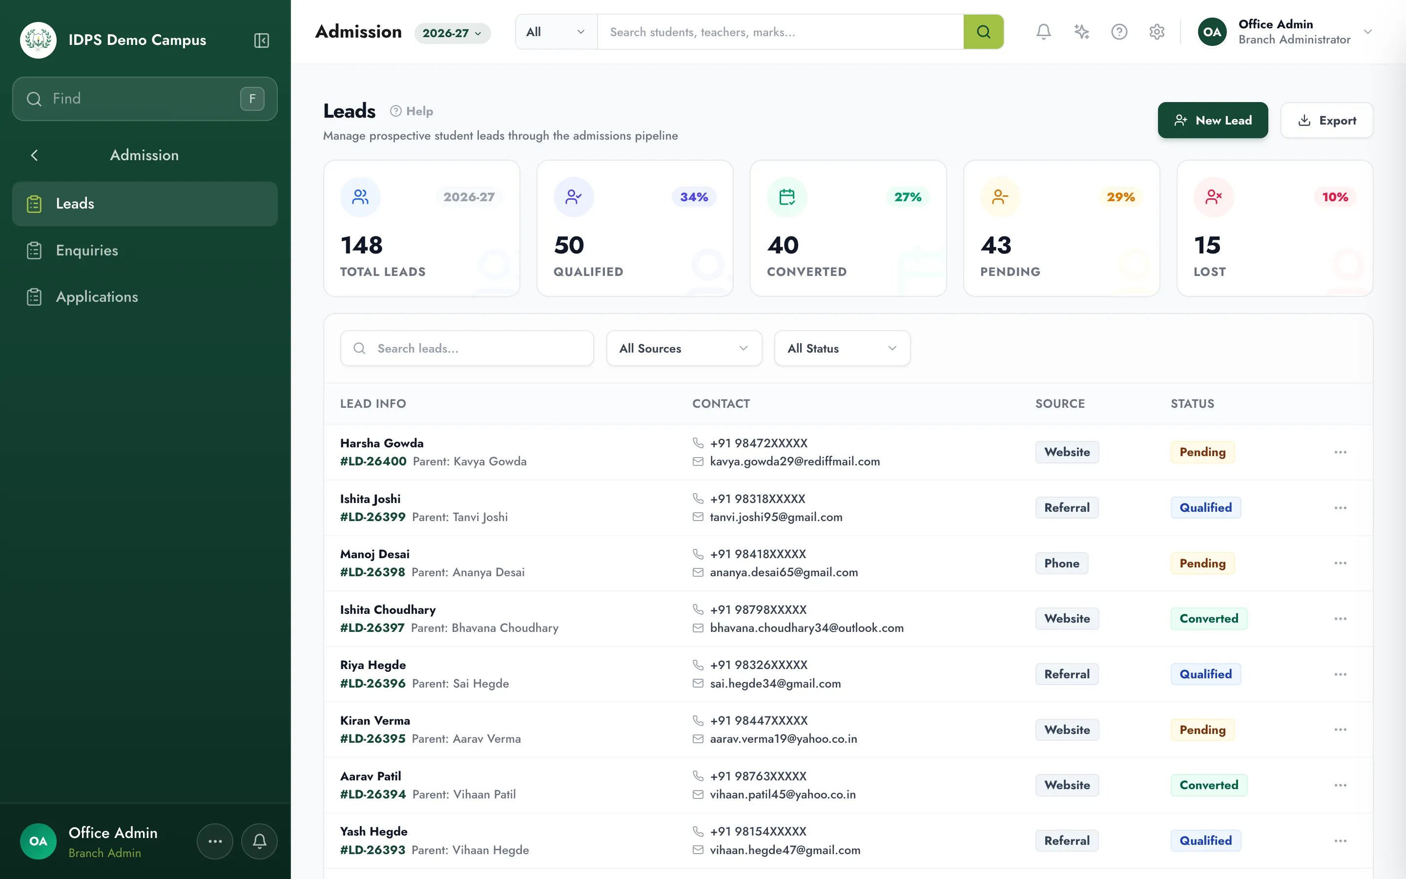Screen dimensions: 1406x879
Task: Click email bhavana.choudhary34@outlook.com
Action: tap(806, 628)
